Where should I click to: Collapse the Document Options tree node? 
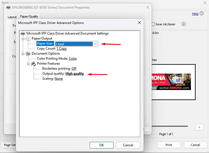pos(23,54)
